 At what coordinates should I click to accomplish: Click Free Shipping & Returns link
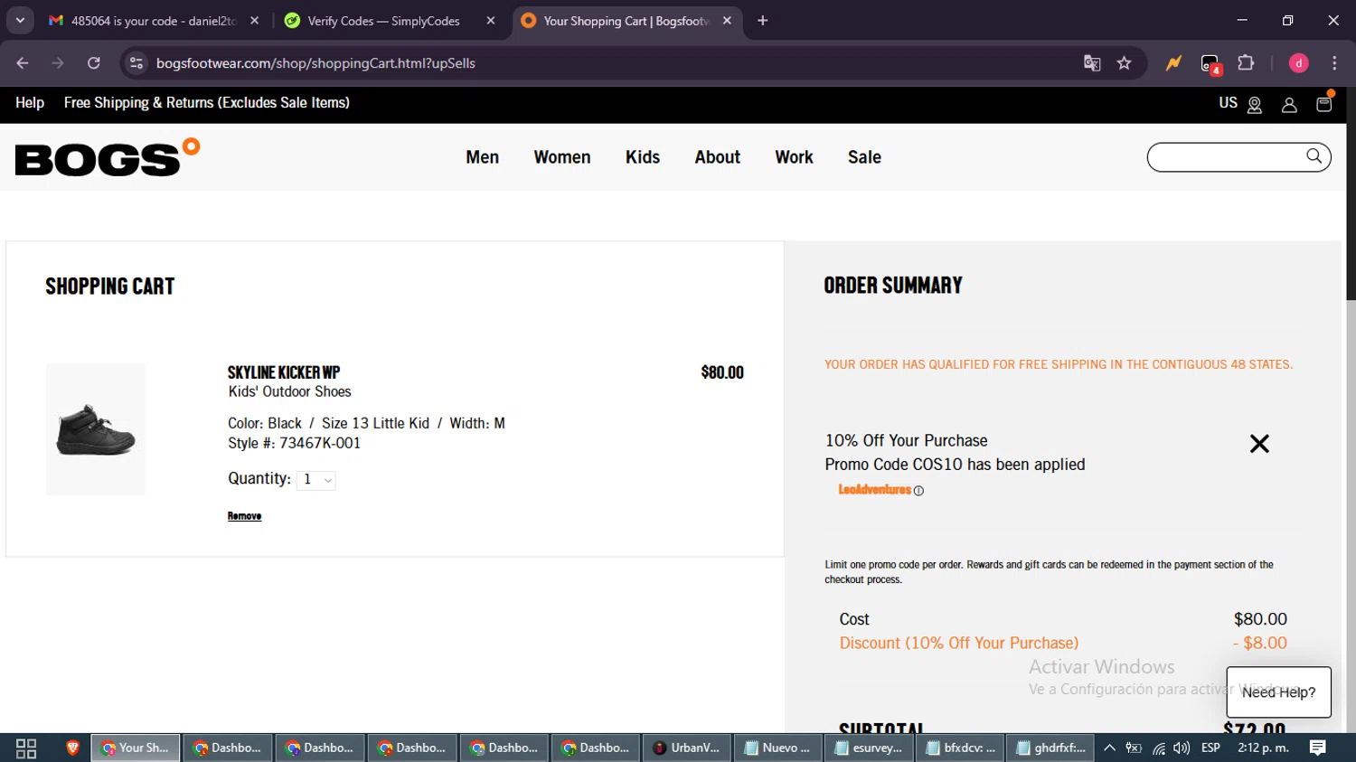207,103
